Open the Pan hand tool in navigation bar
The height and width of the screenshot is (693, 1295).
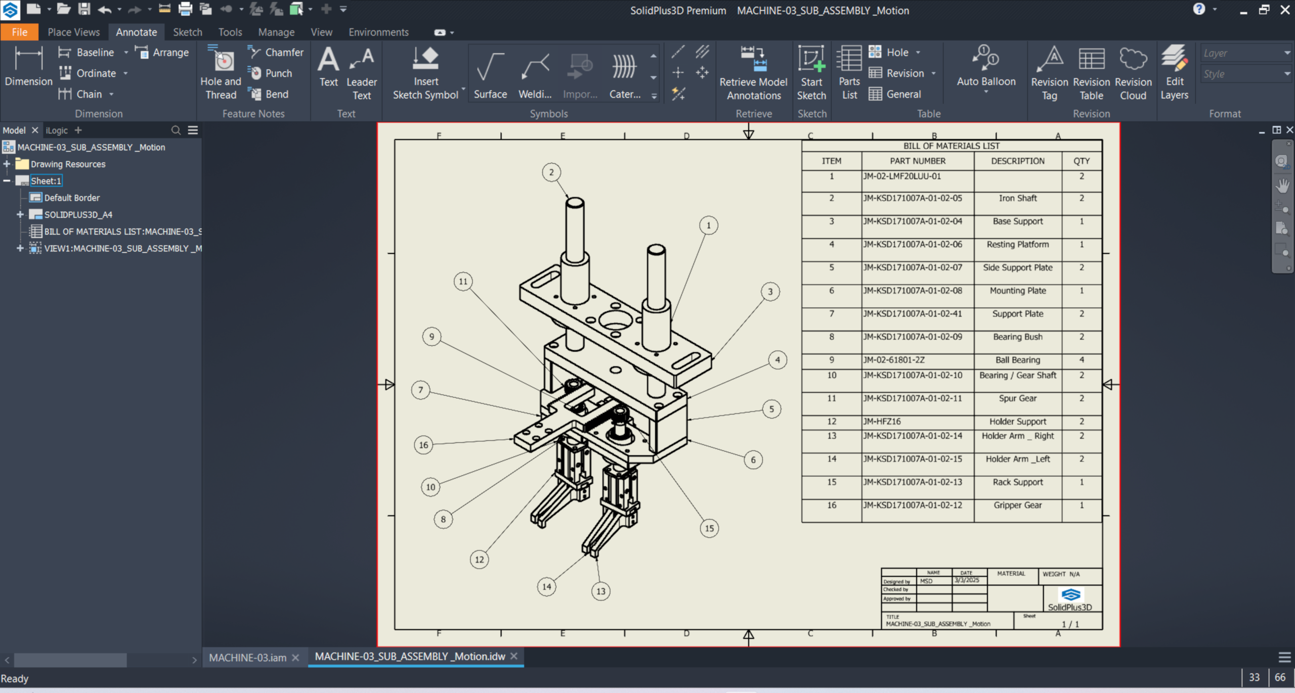(x=1282, y=186)
